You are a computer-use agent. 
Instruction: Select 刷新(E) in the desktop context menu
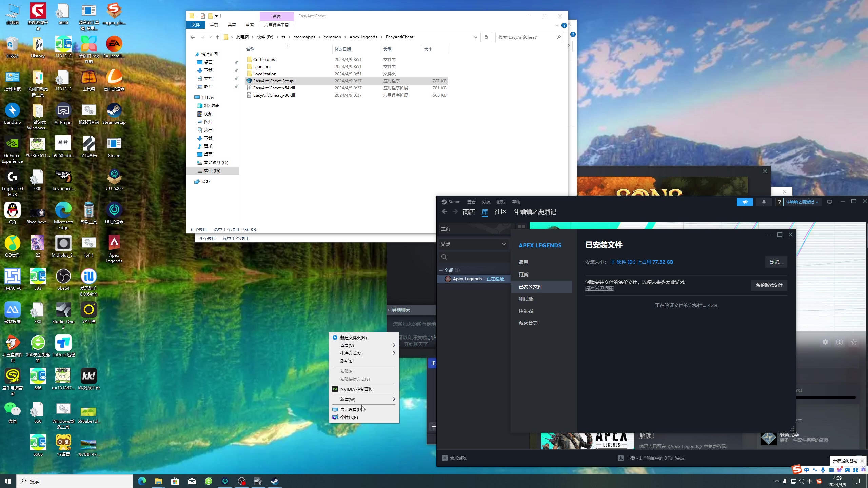click(x=347, y=361)
